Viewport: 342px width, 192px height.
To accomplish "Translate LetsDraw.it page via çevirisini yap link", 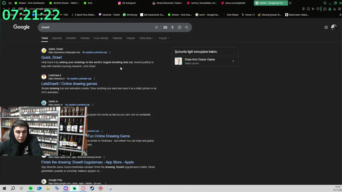I will (79, 79).
